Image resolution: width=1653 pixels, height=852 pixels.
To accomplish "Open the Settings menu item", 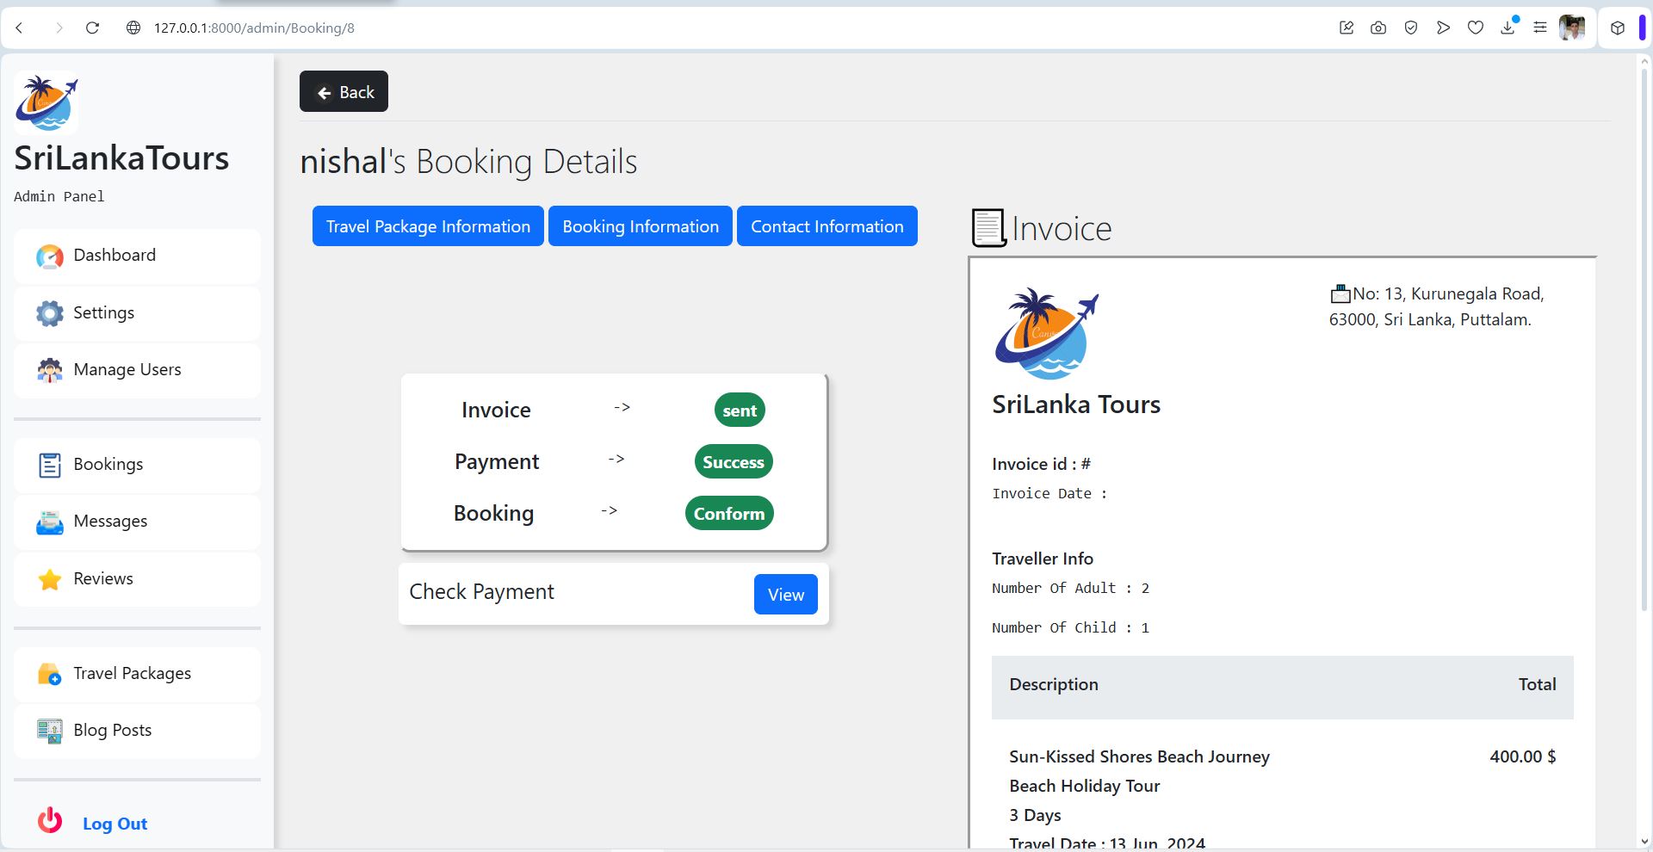I will (x=137, y=313).
